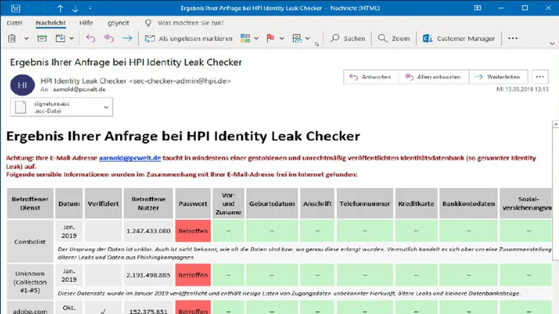
Task: Click the 'Bankkontodaten' column header
Action: tap(469, 204)
